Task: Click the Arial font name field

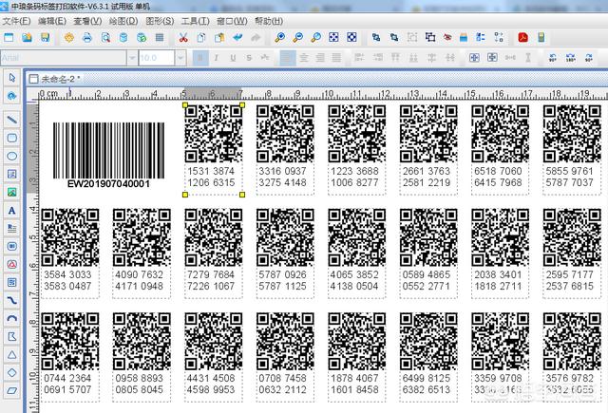Action: (x=64, y=58)
